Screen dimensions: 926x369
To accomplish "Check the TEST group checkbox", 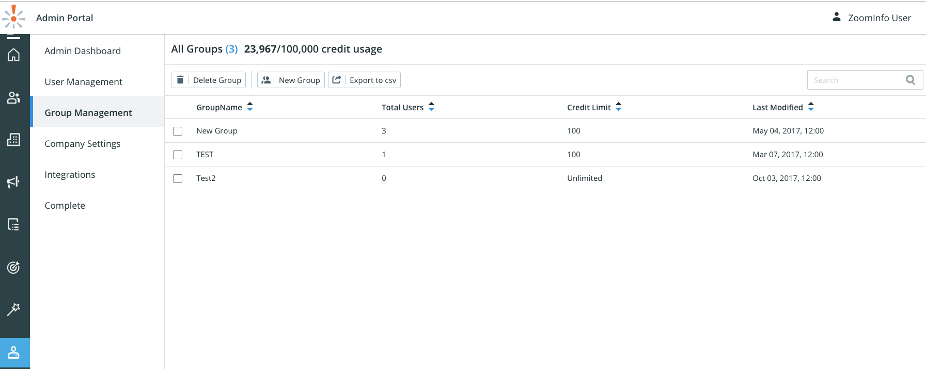I will [x=178, y=155].
